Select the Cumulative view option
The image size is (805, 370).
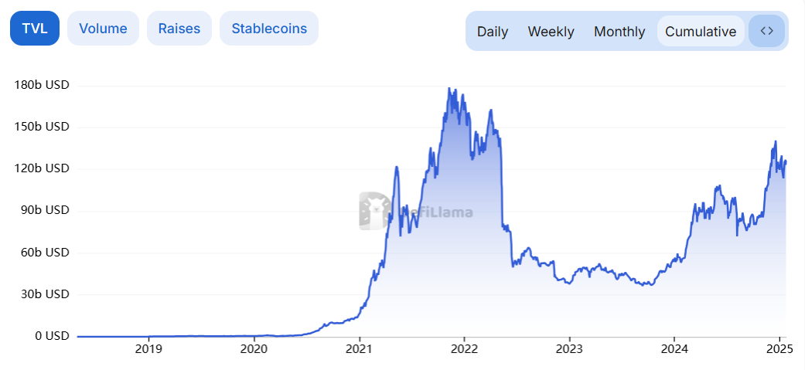pos(701,32)
